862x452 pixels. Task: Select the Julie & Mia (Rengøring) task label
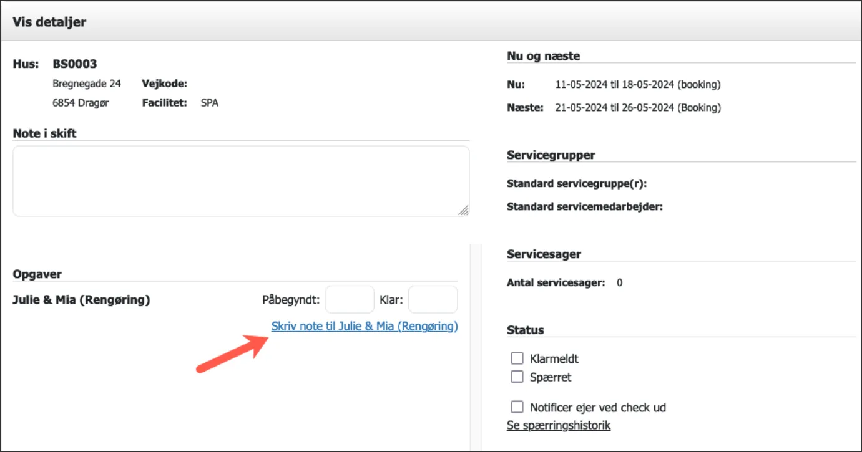tap(81, 299)
